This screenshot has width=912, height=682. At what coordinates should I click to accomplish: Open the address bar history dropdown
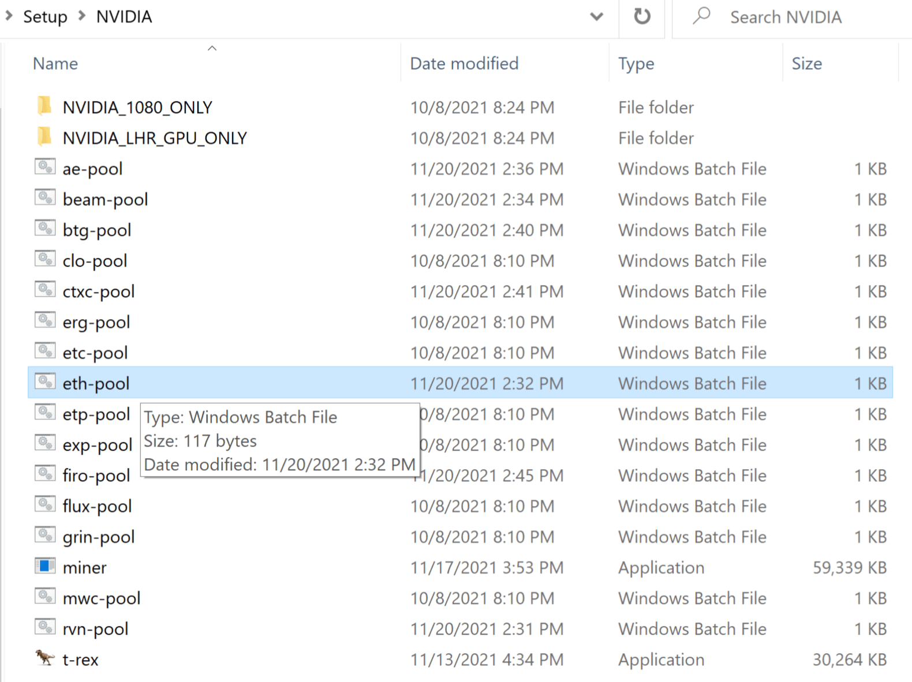click(596, 17)
